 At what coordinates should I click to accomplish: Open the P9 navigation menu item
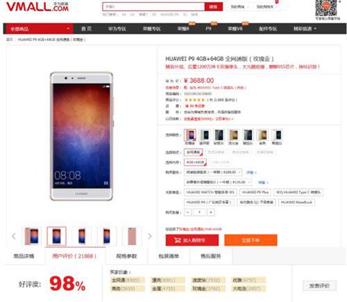tap(208, 29)
